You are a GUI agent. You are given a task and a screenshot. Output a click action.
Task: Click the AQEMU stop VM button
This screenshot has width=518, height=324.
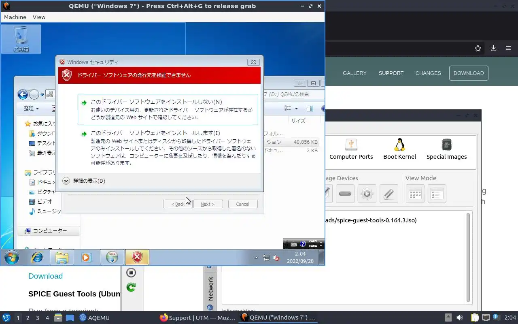[x=131, y=273]
